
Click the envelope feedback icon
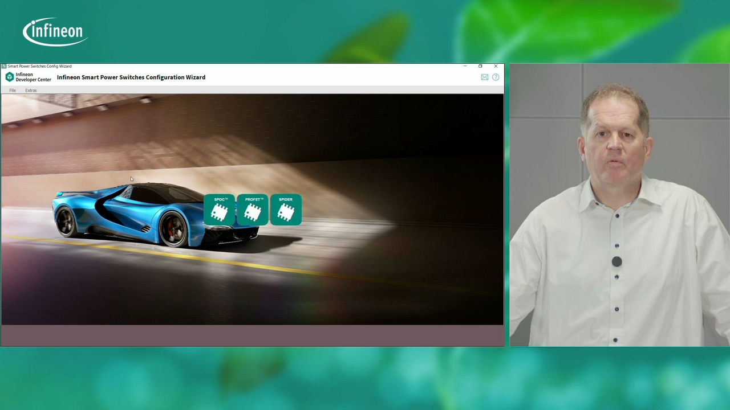pyautogui.click(x=485, y=77)
